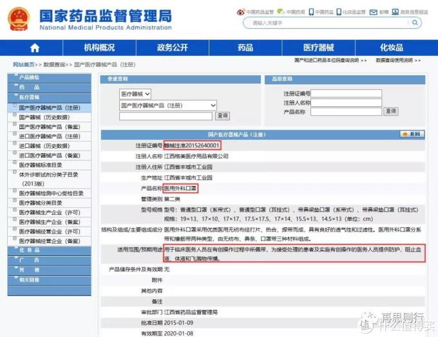This screenshot has height=337, width=438.
Task: Click the computer monitor icon in the header
Action: pos(395,12)
